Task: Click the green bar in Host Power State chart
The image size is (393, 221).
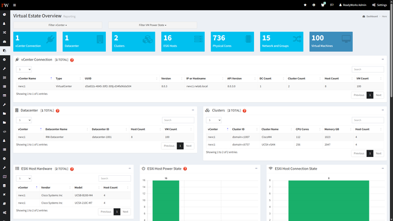Action: point(166,200)
